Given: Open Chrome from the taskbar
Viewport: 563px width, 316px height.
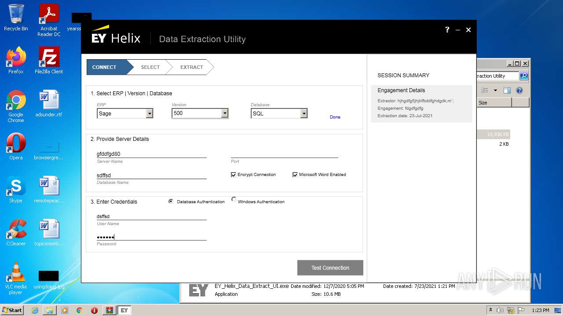Looking at the screenshot, I should 80,310.
